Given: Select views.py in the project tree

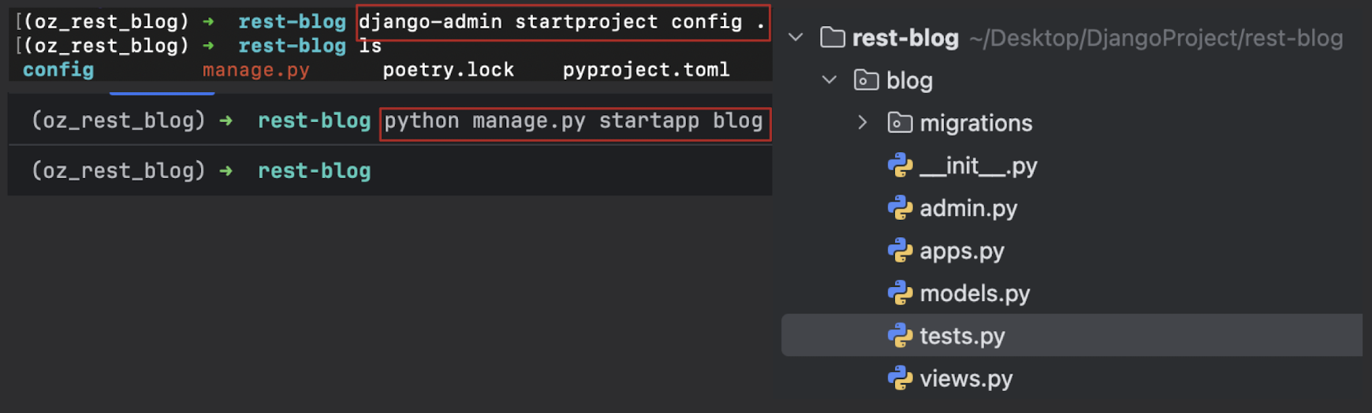Looking at the screenshot, I should [x=966, y=378].
